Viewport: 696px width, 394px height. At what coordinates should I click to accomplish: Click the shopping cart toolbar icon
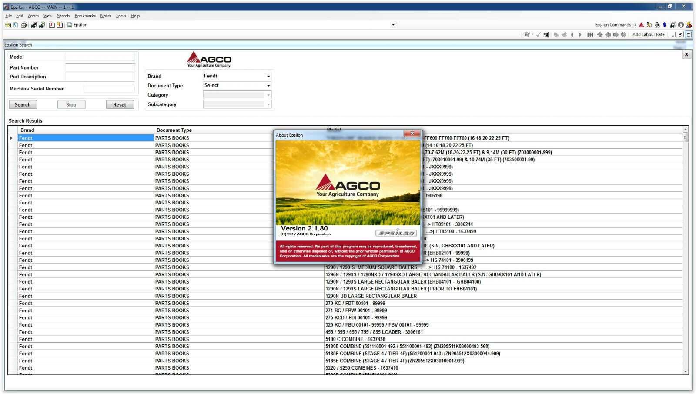point(546,34)
